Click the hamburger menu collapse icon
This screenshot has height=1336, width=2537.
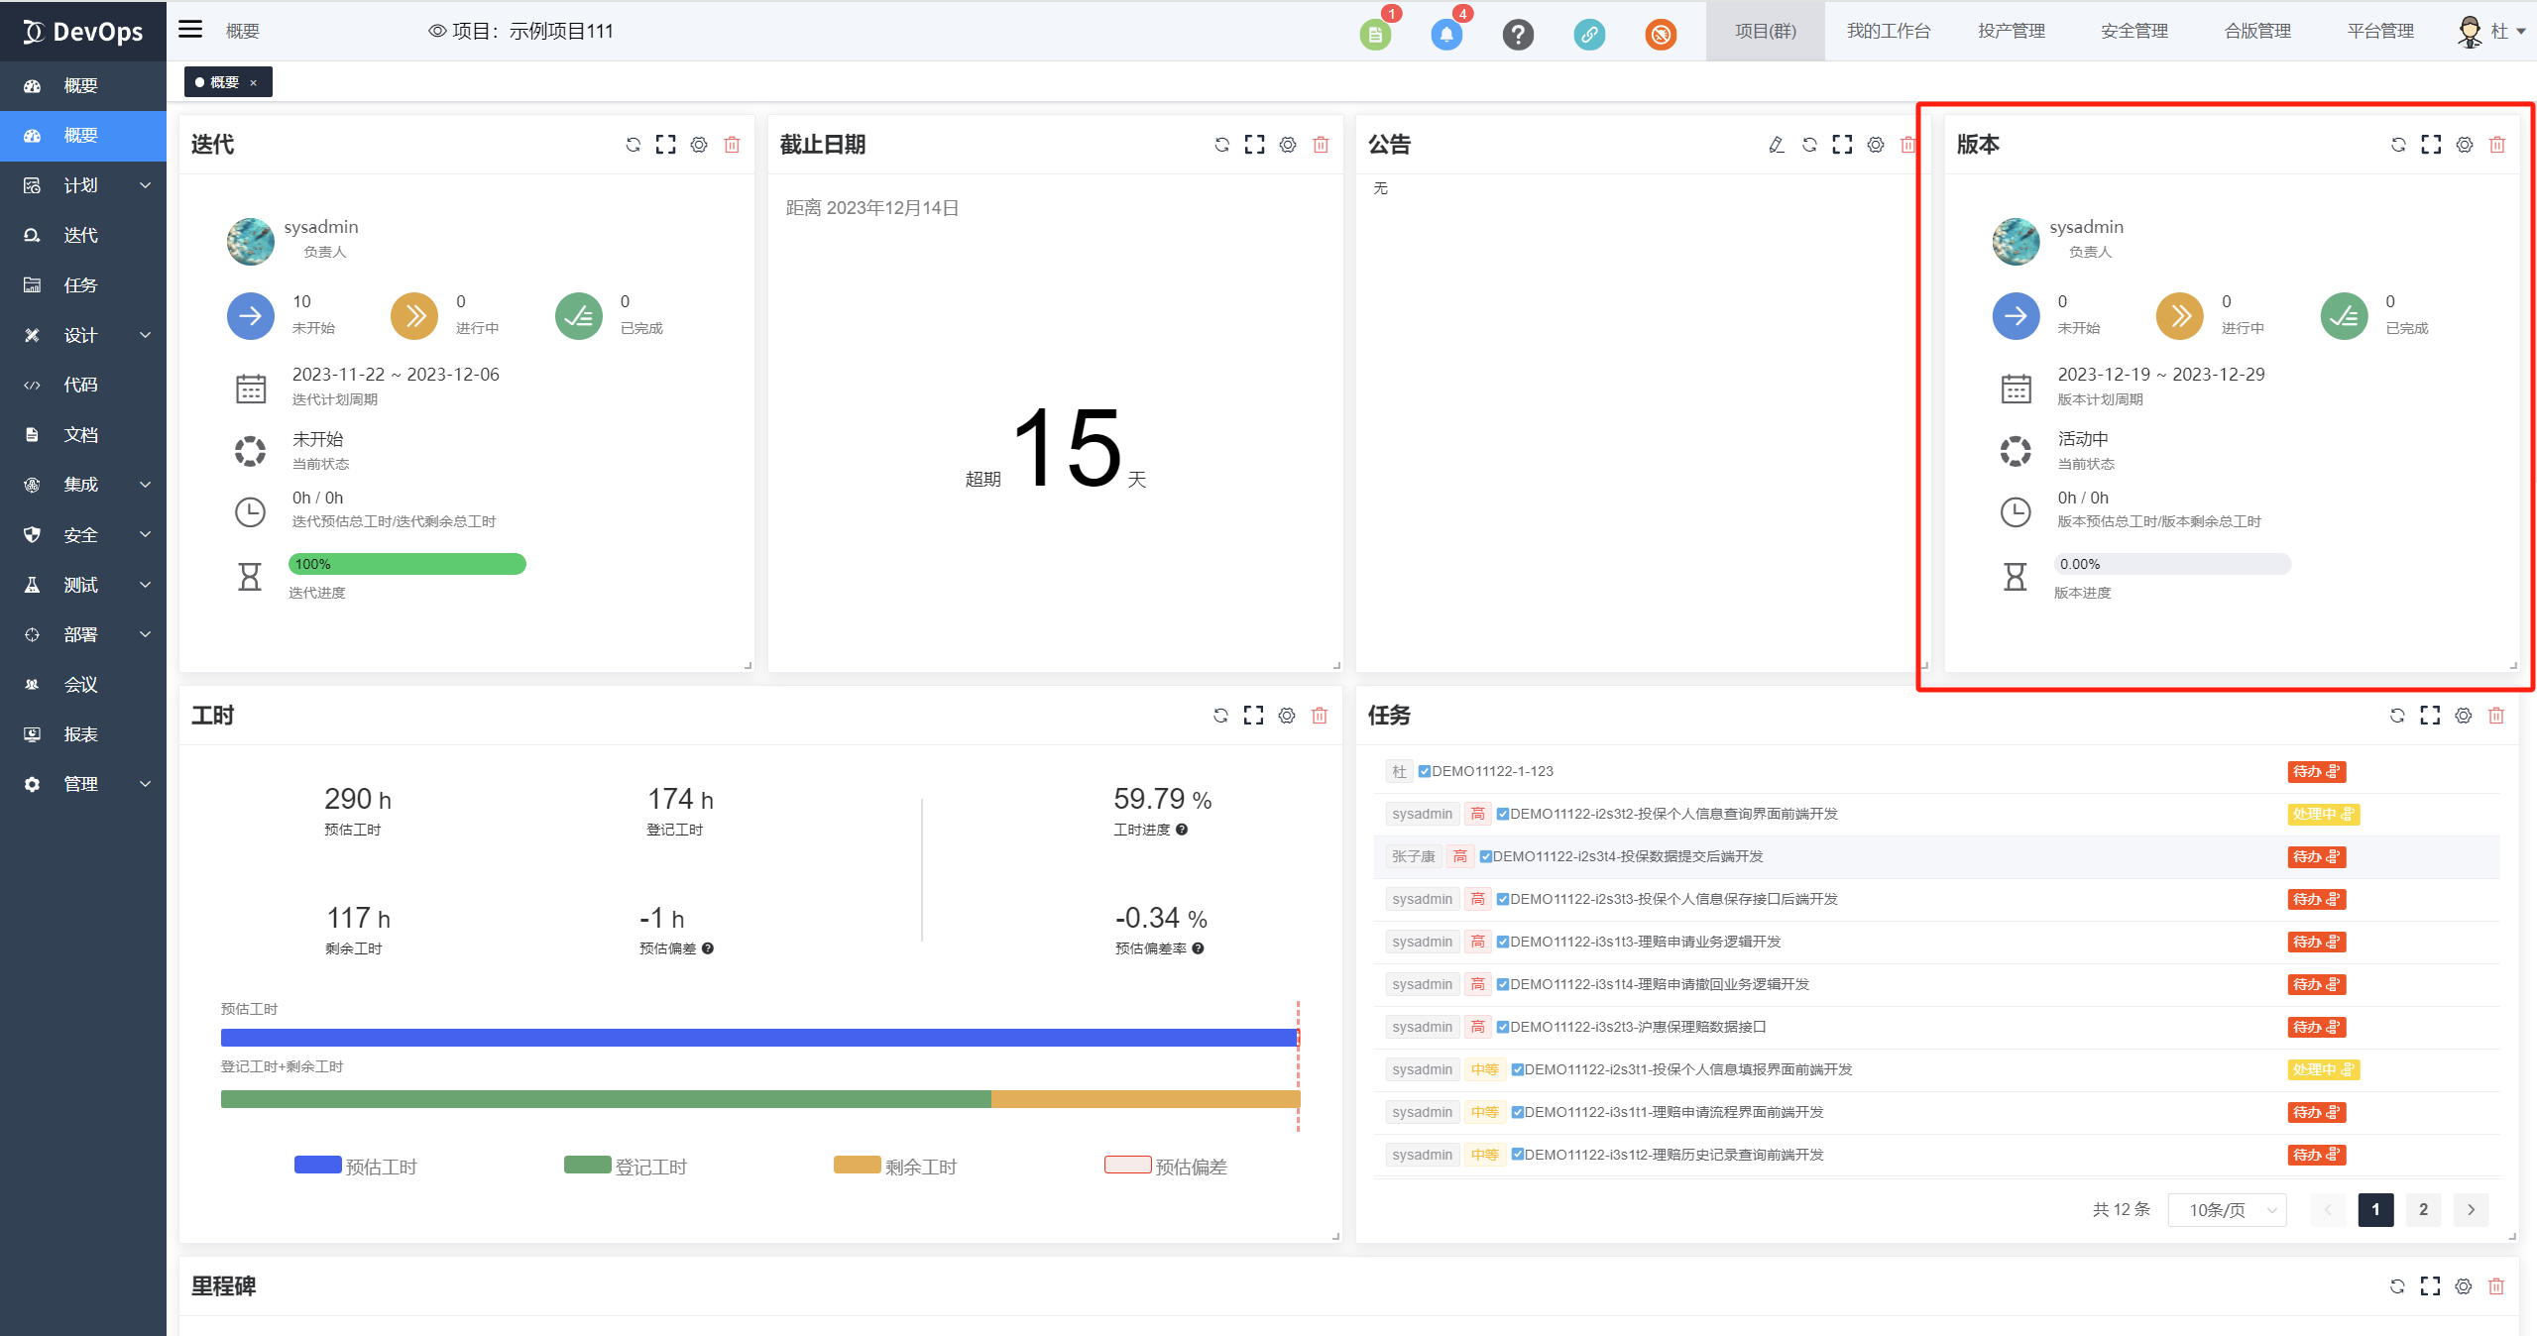(190, 30)
